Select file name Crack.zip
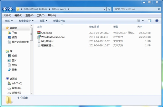This screenshot has width=163, height=107. pos(47,33)
